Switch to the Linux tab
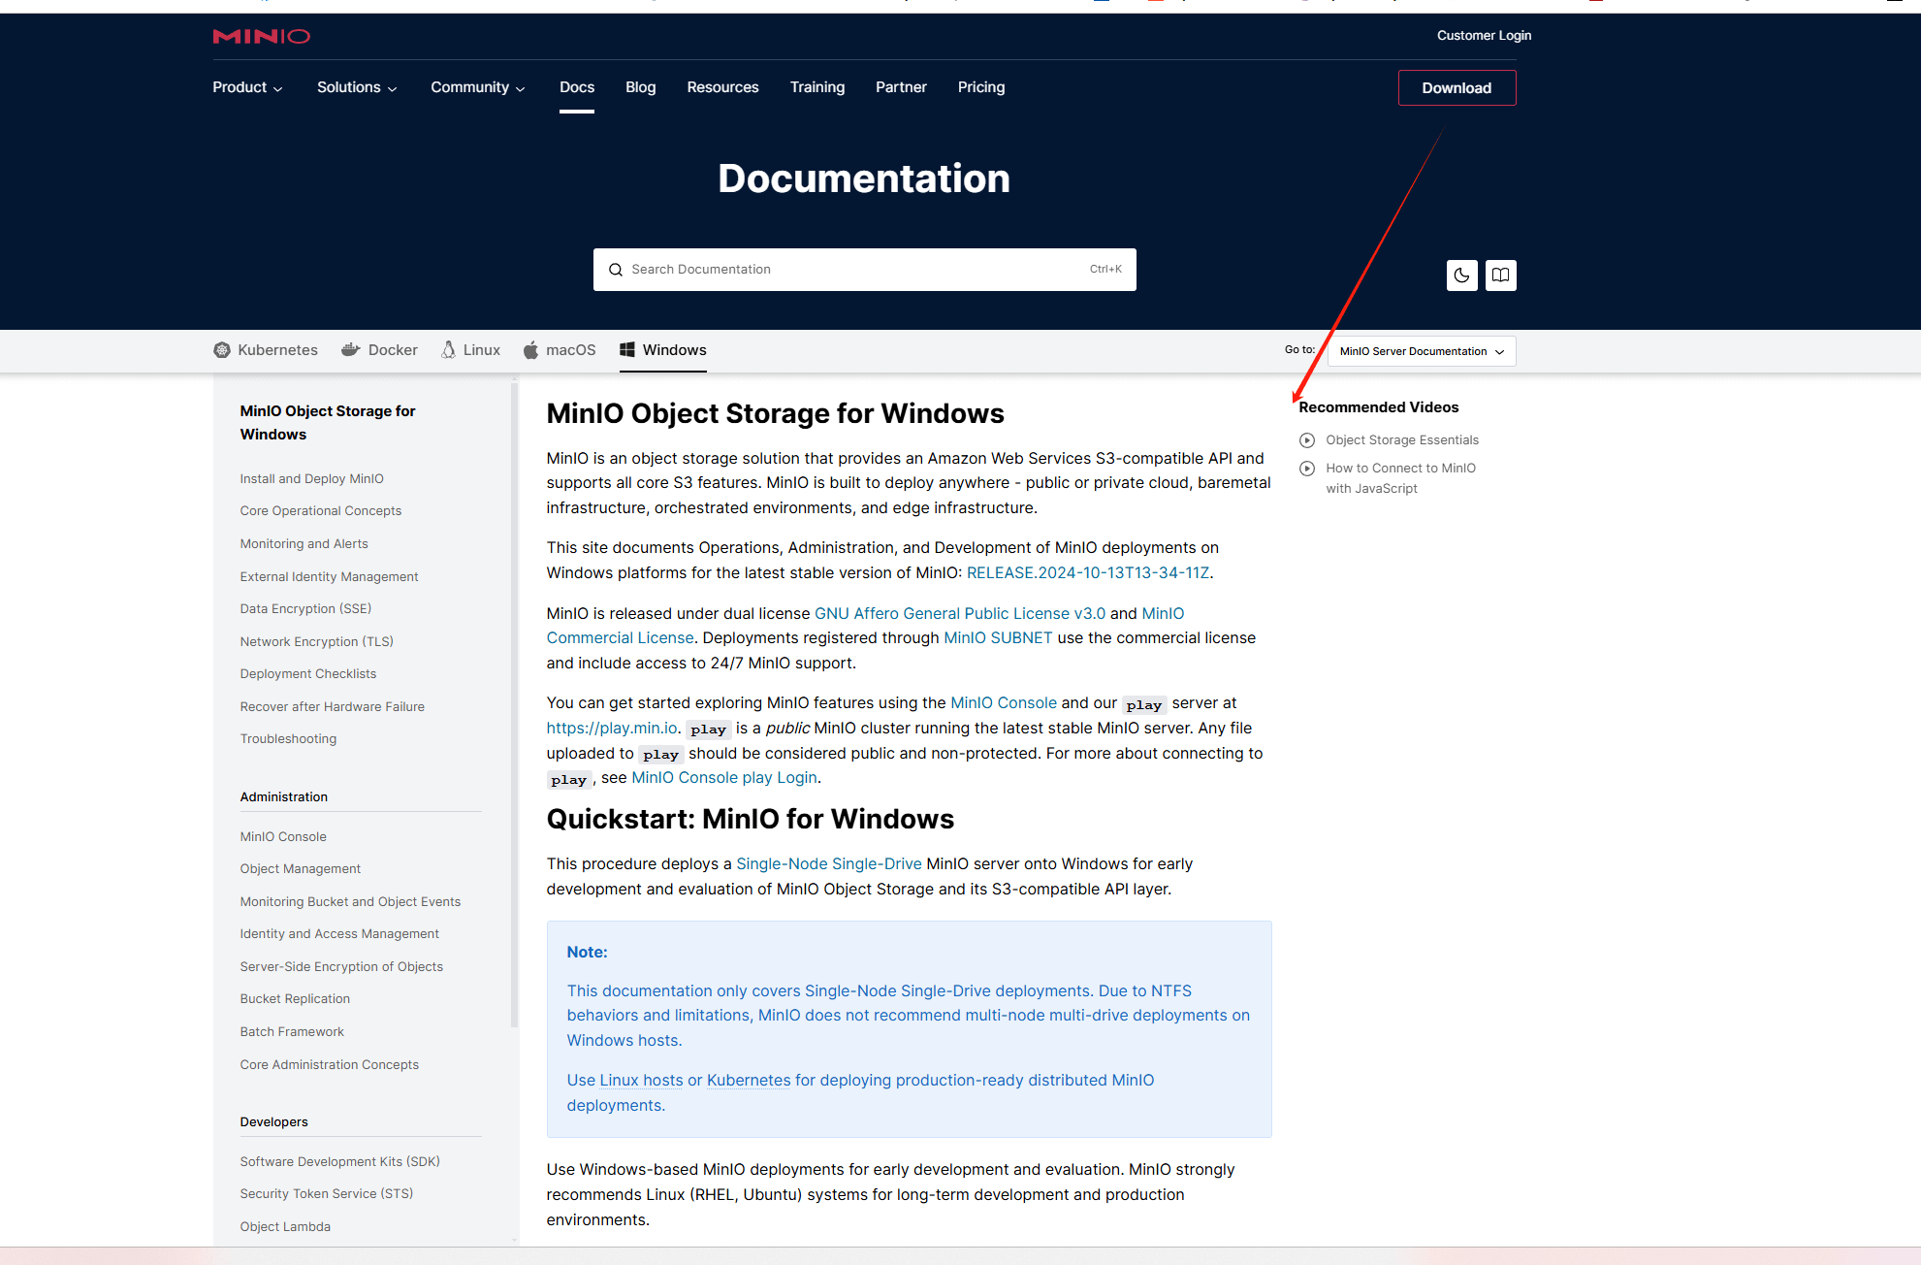 tap(470, 350)
